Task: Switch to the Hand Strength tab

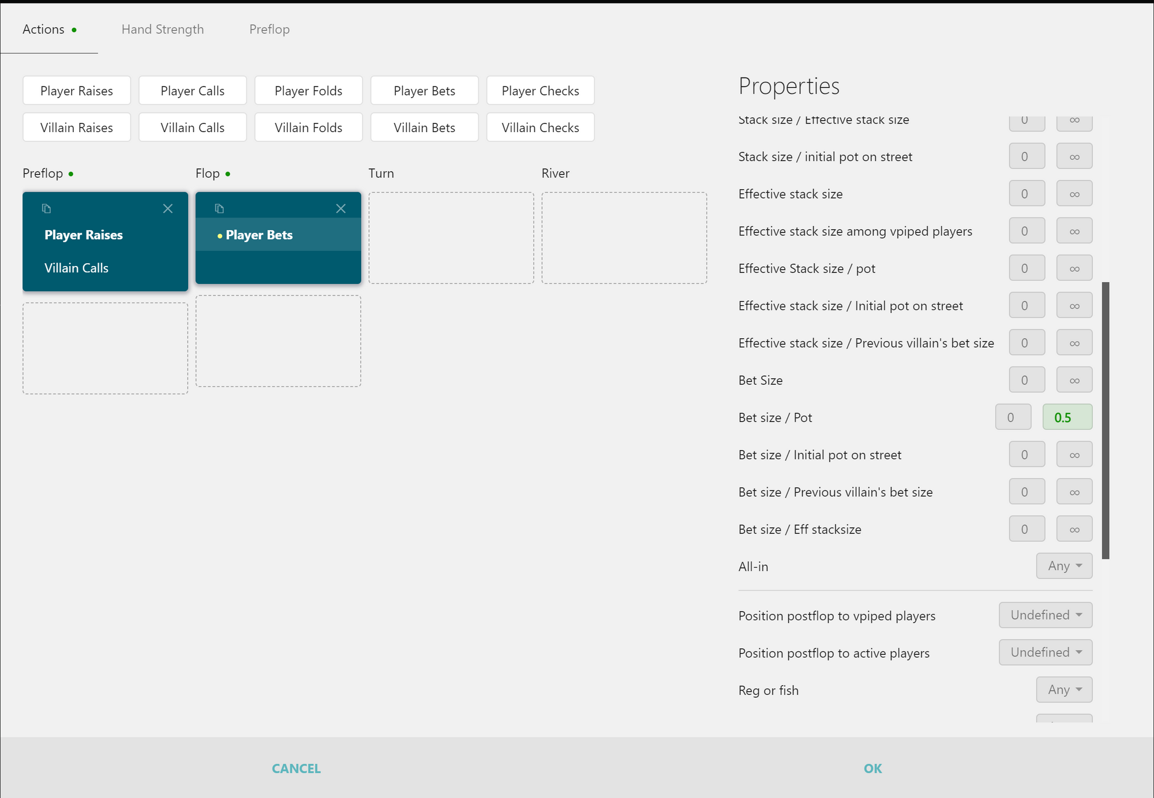Action: click(x=162, y=29)
